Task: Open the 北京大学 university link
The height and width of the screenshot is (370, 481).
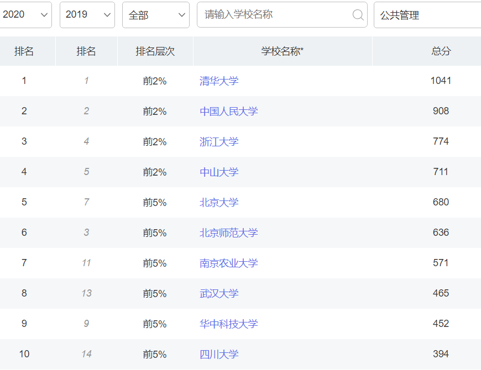Action: click(219, 202)
